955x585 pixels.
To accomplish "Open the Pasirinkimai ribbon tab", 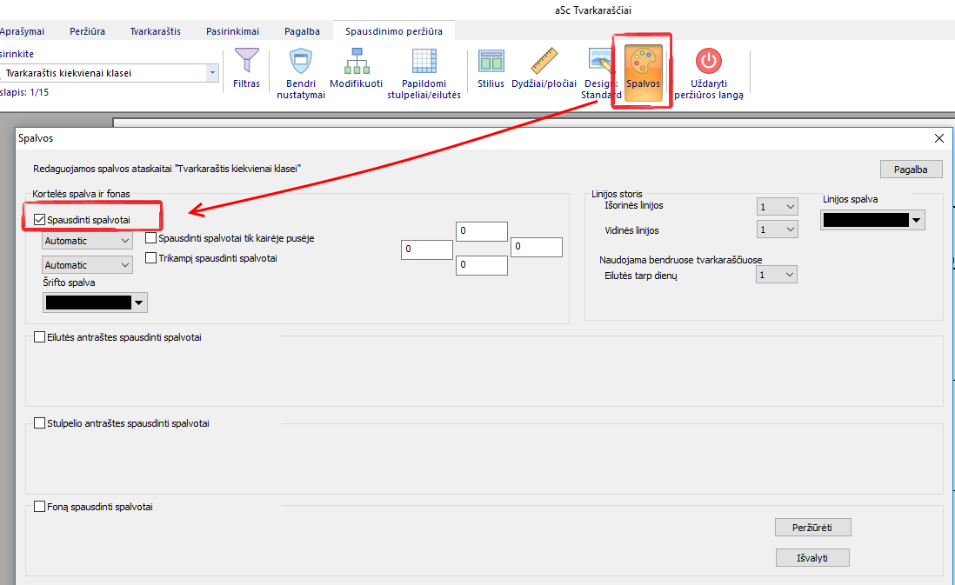I will click(232, 31).
